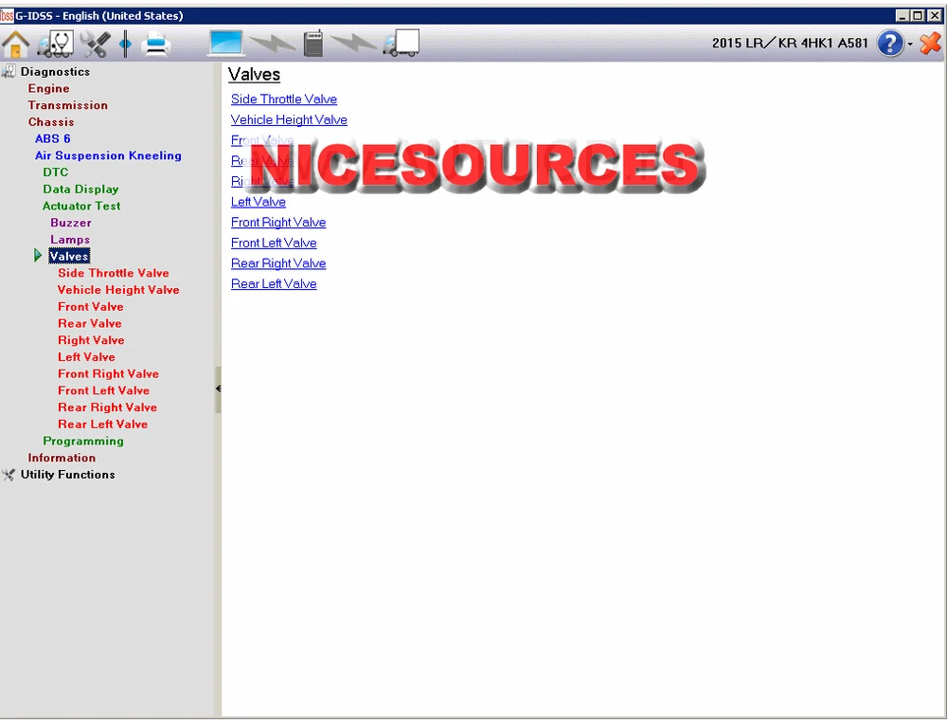Image resolution: width=947 pixels, height=723 pixels.
Task: Maximize the G-IDSS window
Action: pos(918,16)
